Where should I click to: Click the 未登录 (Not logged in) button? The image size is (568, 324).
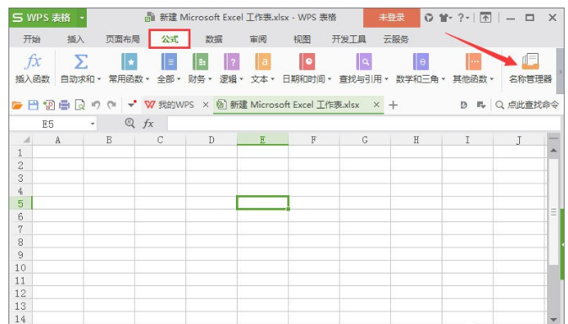pos(392,18)
